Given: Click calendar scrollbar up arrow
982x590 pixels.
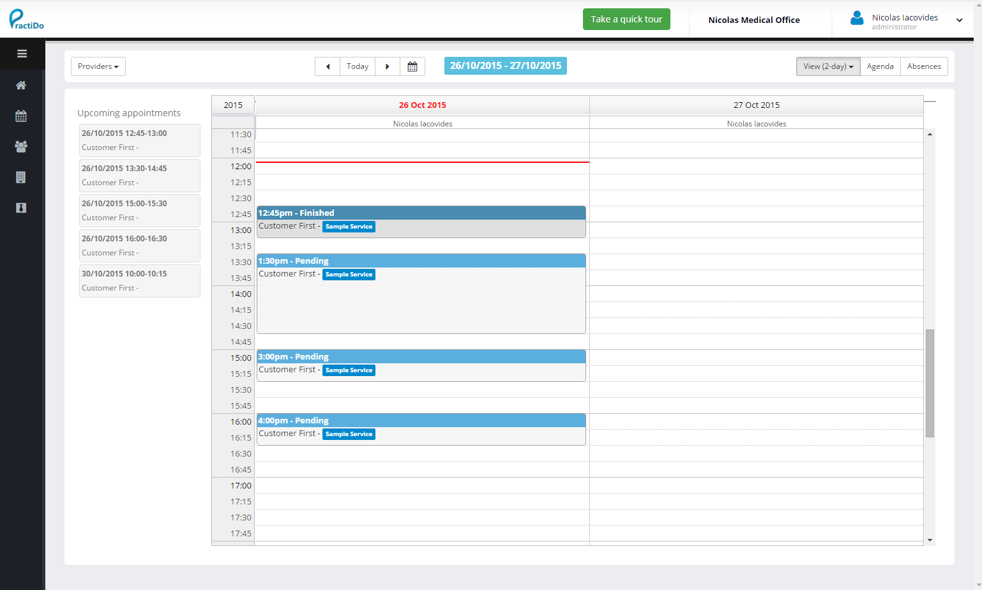Looking at the screenshot, I should pyautogui.click(x=930, y=134).
